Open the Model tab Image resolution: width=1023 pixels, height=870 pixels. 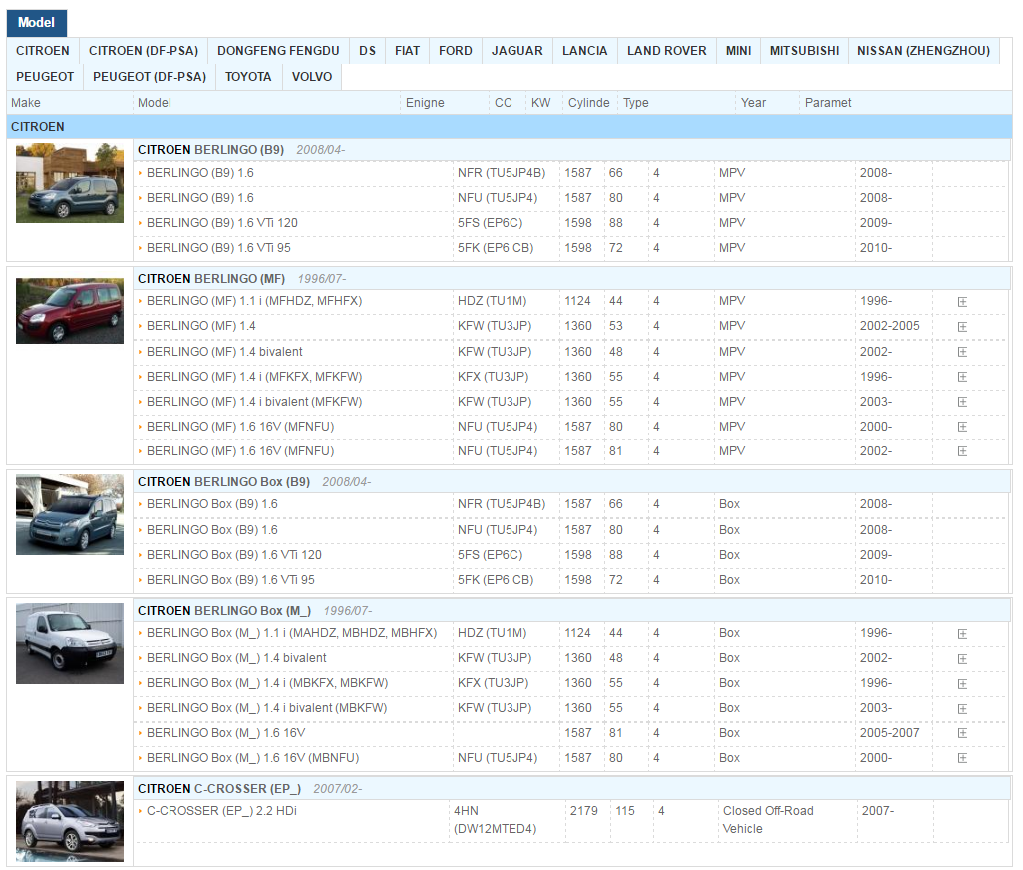pyautogui.click(x=37, y=23)
